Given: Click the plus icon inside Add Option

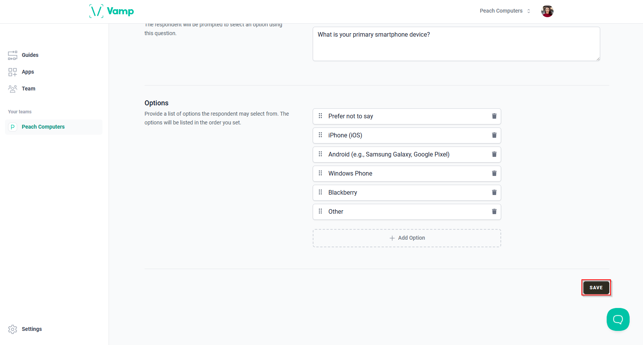Looking at the screenshot, I should [x=392, y=237].
